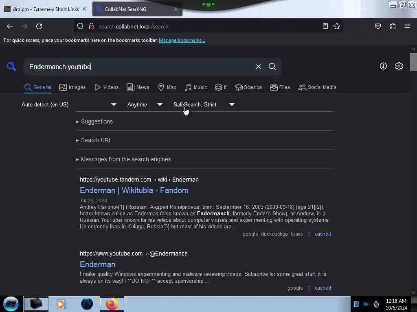Open the SafeSearch: Strict dropdown
The width and height of the screenshot is (417, 312).
pos(204,104)
